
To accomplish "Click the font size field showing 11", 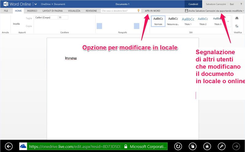I will [x=63, y=17].
